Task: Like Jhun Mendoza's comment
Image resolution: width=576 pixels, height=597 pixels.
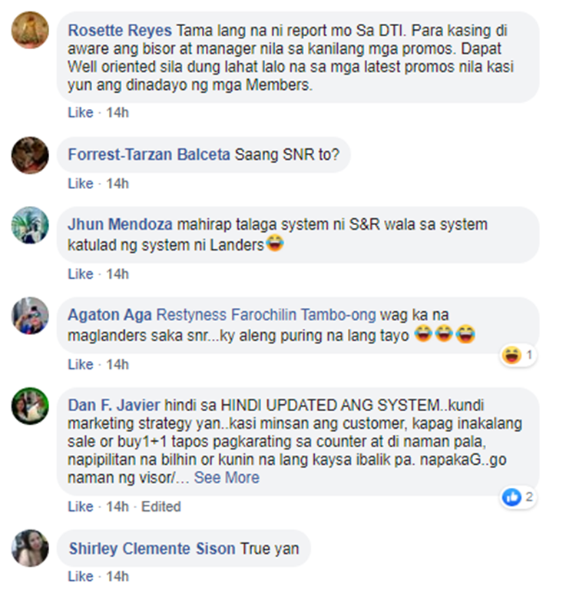Action: tap(81, 274)
